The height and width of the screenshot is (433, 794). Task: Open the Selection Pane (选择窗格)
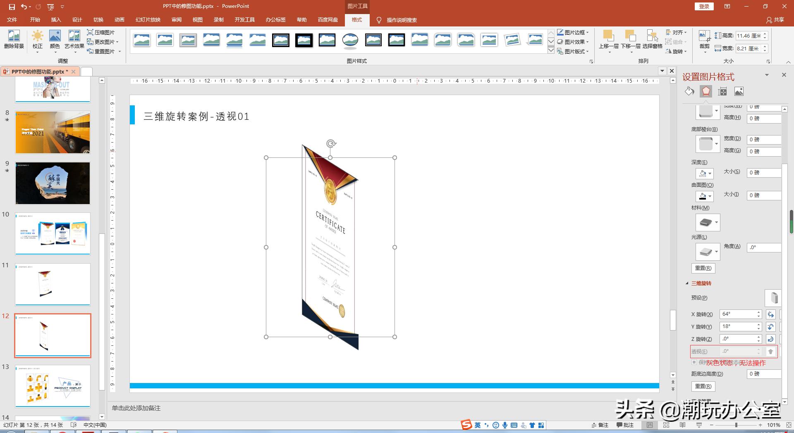point(652,39)
